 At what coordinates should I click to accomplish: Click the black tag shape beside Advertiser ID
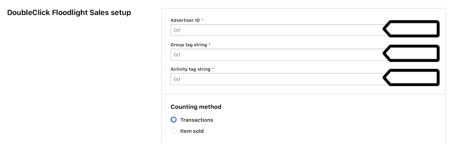coord(411,29)
